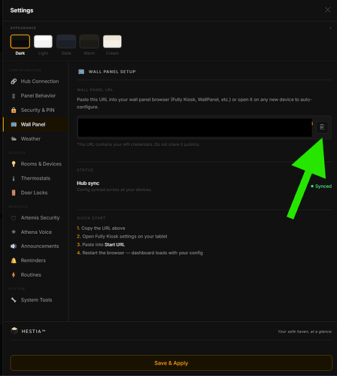This screenshot has height=376, width=337.
Task: Click the Weather cloud icon
Action: [14, 139]
